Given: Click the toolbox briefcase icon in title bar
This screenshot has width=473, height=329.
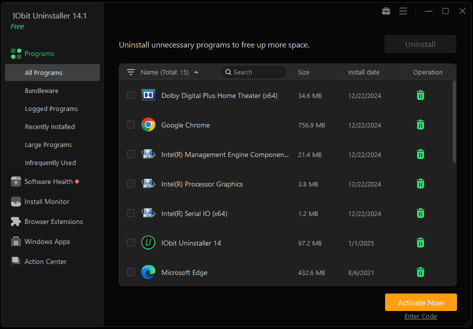Looking at the screenshot, I should coord(386,11).
